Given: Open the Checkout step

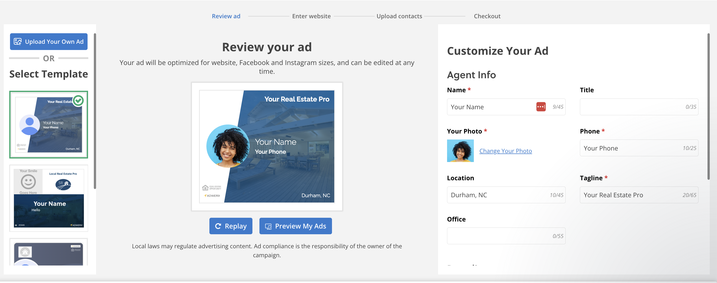Looking at the screenshot, I should pos(487,16).
